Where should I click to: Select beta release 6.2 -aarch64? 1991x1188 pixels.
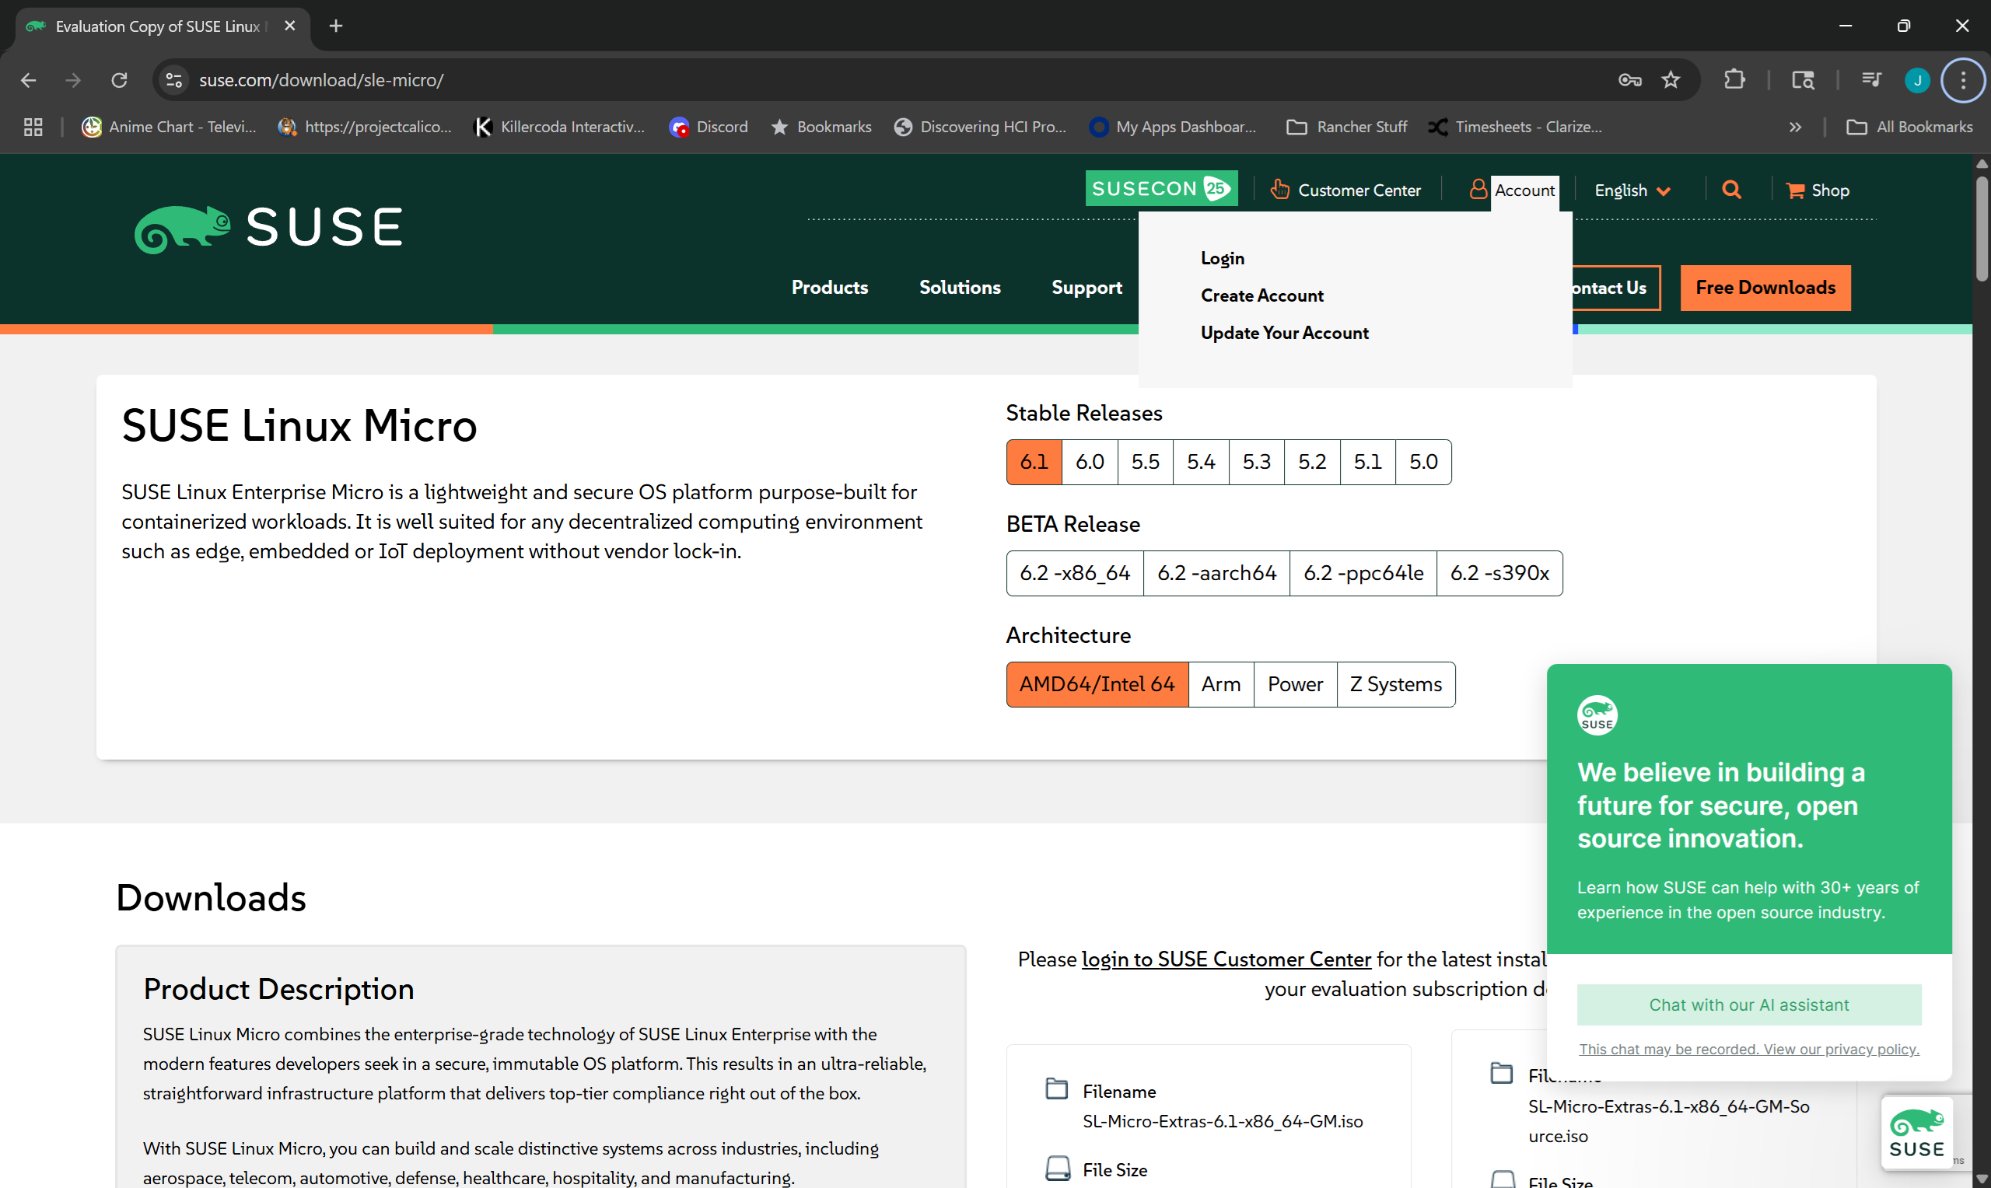coord(1216,573)
